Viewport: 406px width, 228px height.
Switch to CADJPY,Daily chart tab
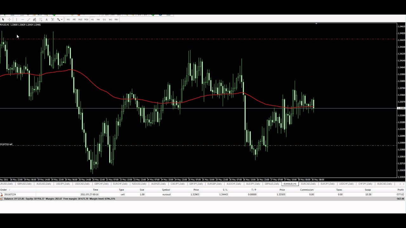pyautogui.click(x=177, y=184)
